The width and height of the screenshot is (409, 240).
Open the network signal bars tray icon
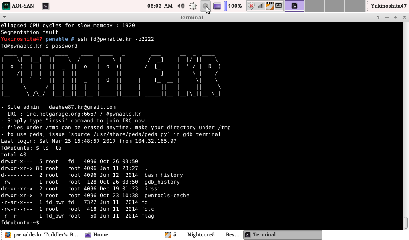[260, 6]
